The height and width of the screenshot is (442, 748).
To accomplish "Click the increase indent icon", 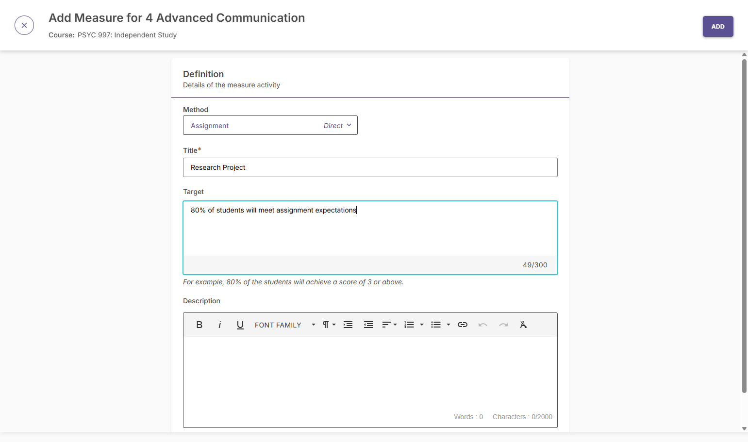I will (x=348, y=325).
